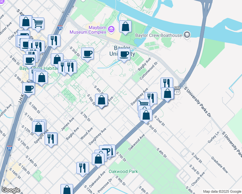
Task: Click the shopping bag marker beside the BUS 77 shield
Action: pyautogui.click(x=168, y=94)
